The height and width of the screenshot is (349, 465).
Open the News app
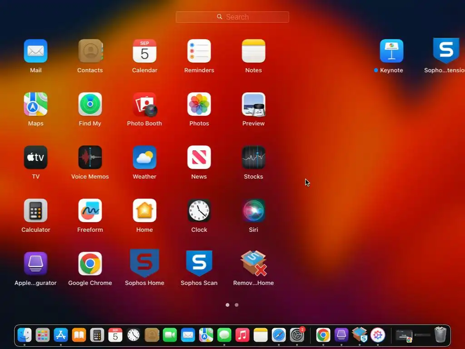(199, 157)
